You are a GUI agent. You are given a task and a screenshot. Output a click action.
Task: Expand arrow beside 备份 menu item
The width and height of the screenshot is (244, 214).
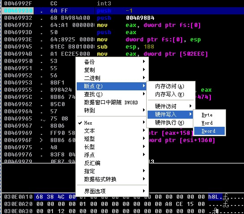144,62
